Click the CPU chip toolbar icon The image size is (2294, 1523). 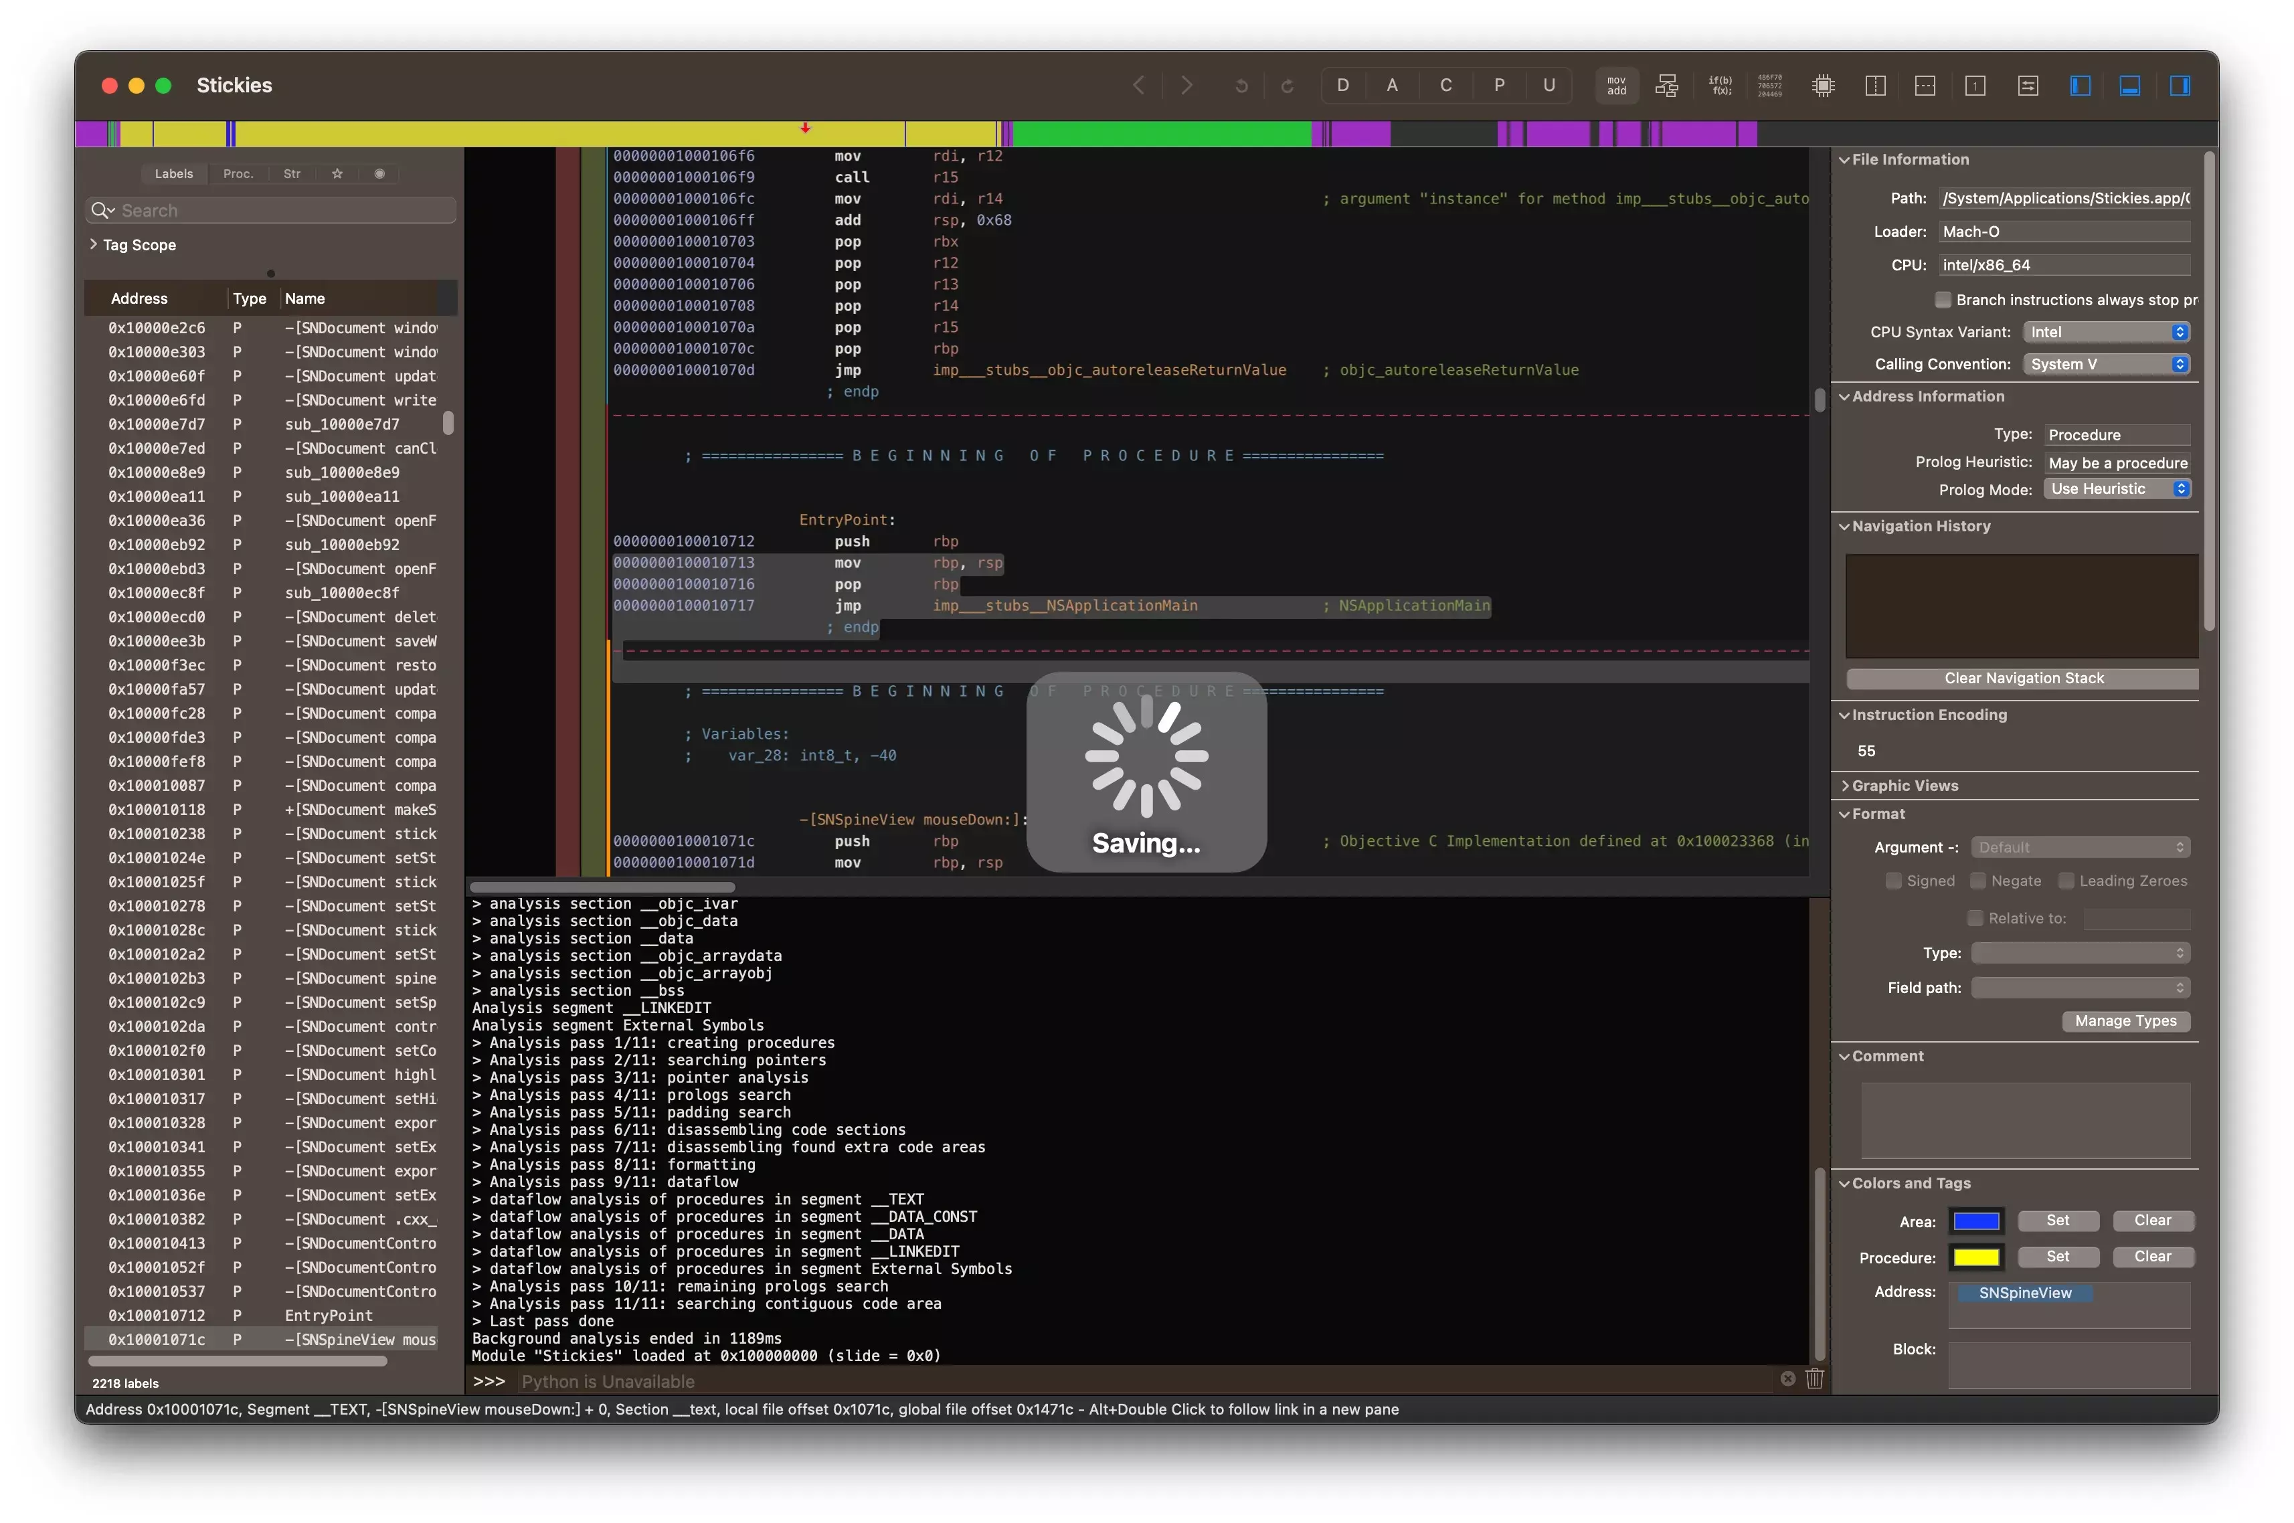coord(1823,86)
